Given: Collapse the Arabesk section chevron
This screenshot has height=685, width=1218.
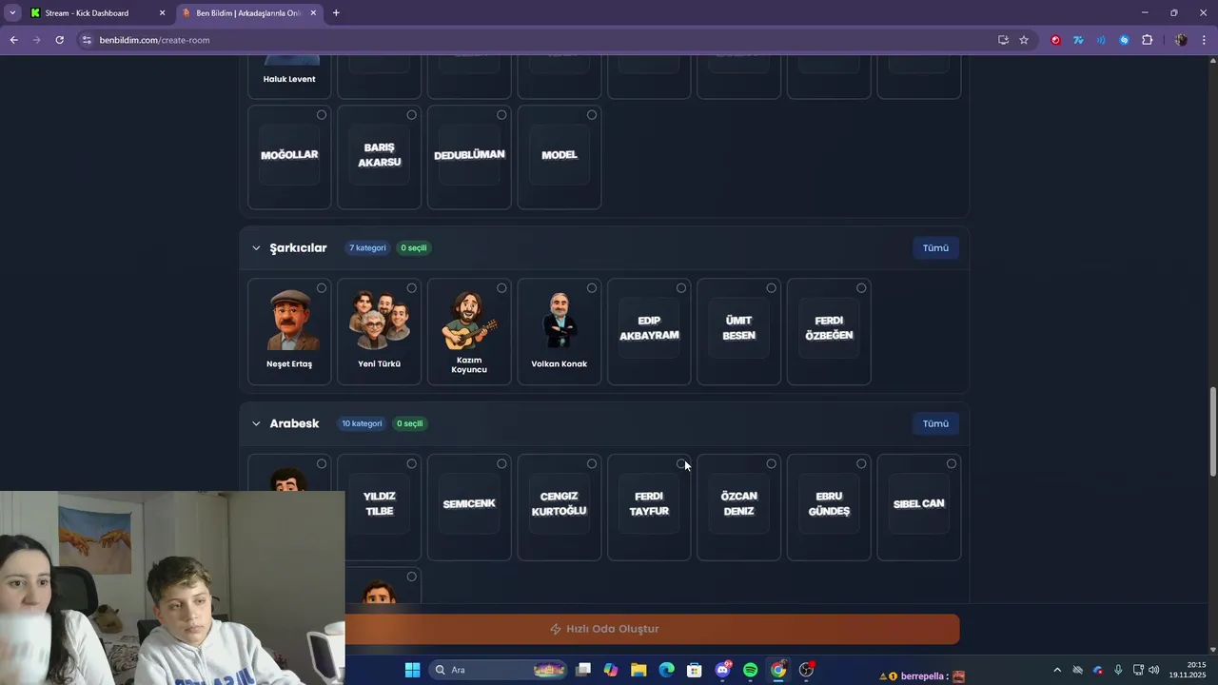Looking at the screenshot, I should point(256,423).
